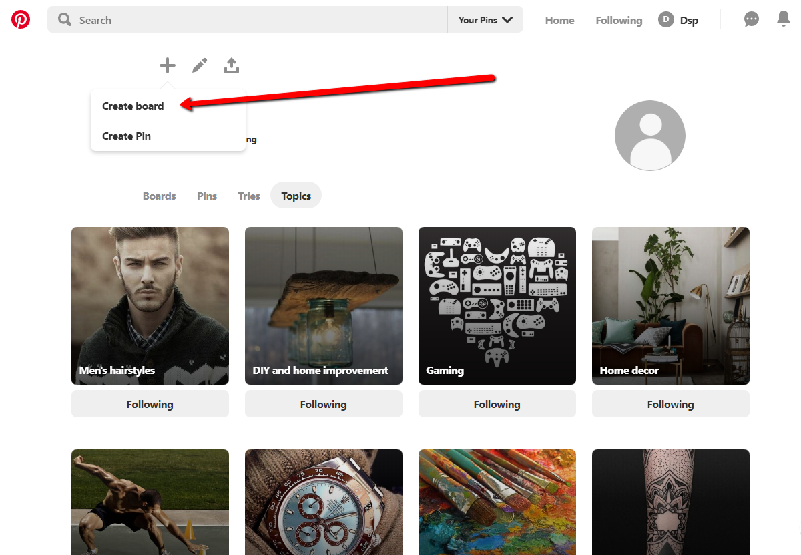Switch to the Boards tab

tap(160, 196)
